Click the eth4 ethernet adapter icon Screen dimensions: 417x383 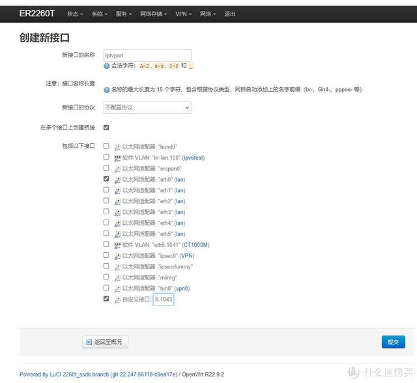(117, 223)
